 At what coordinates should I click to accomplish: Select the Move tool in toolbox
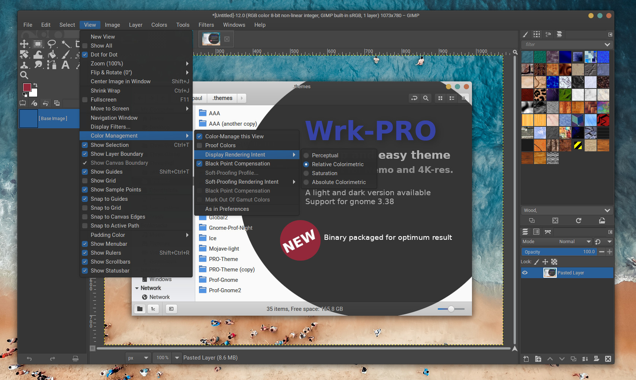point(24,44)
